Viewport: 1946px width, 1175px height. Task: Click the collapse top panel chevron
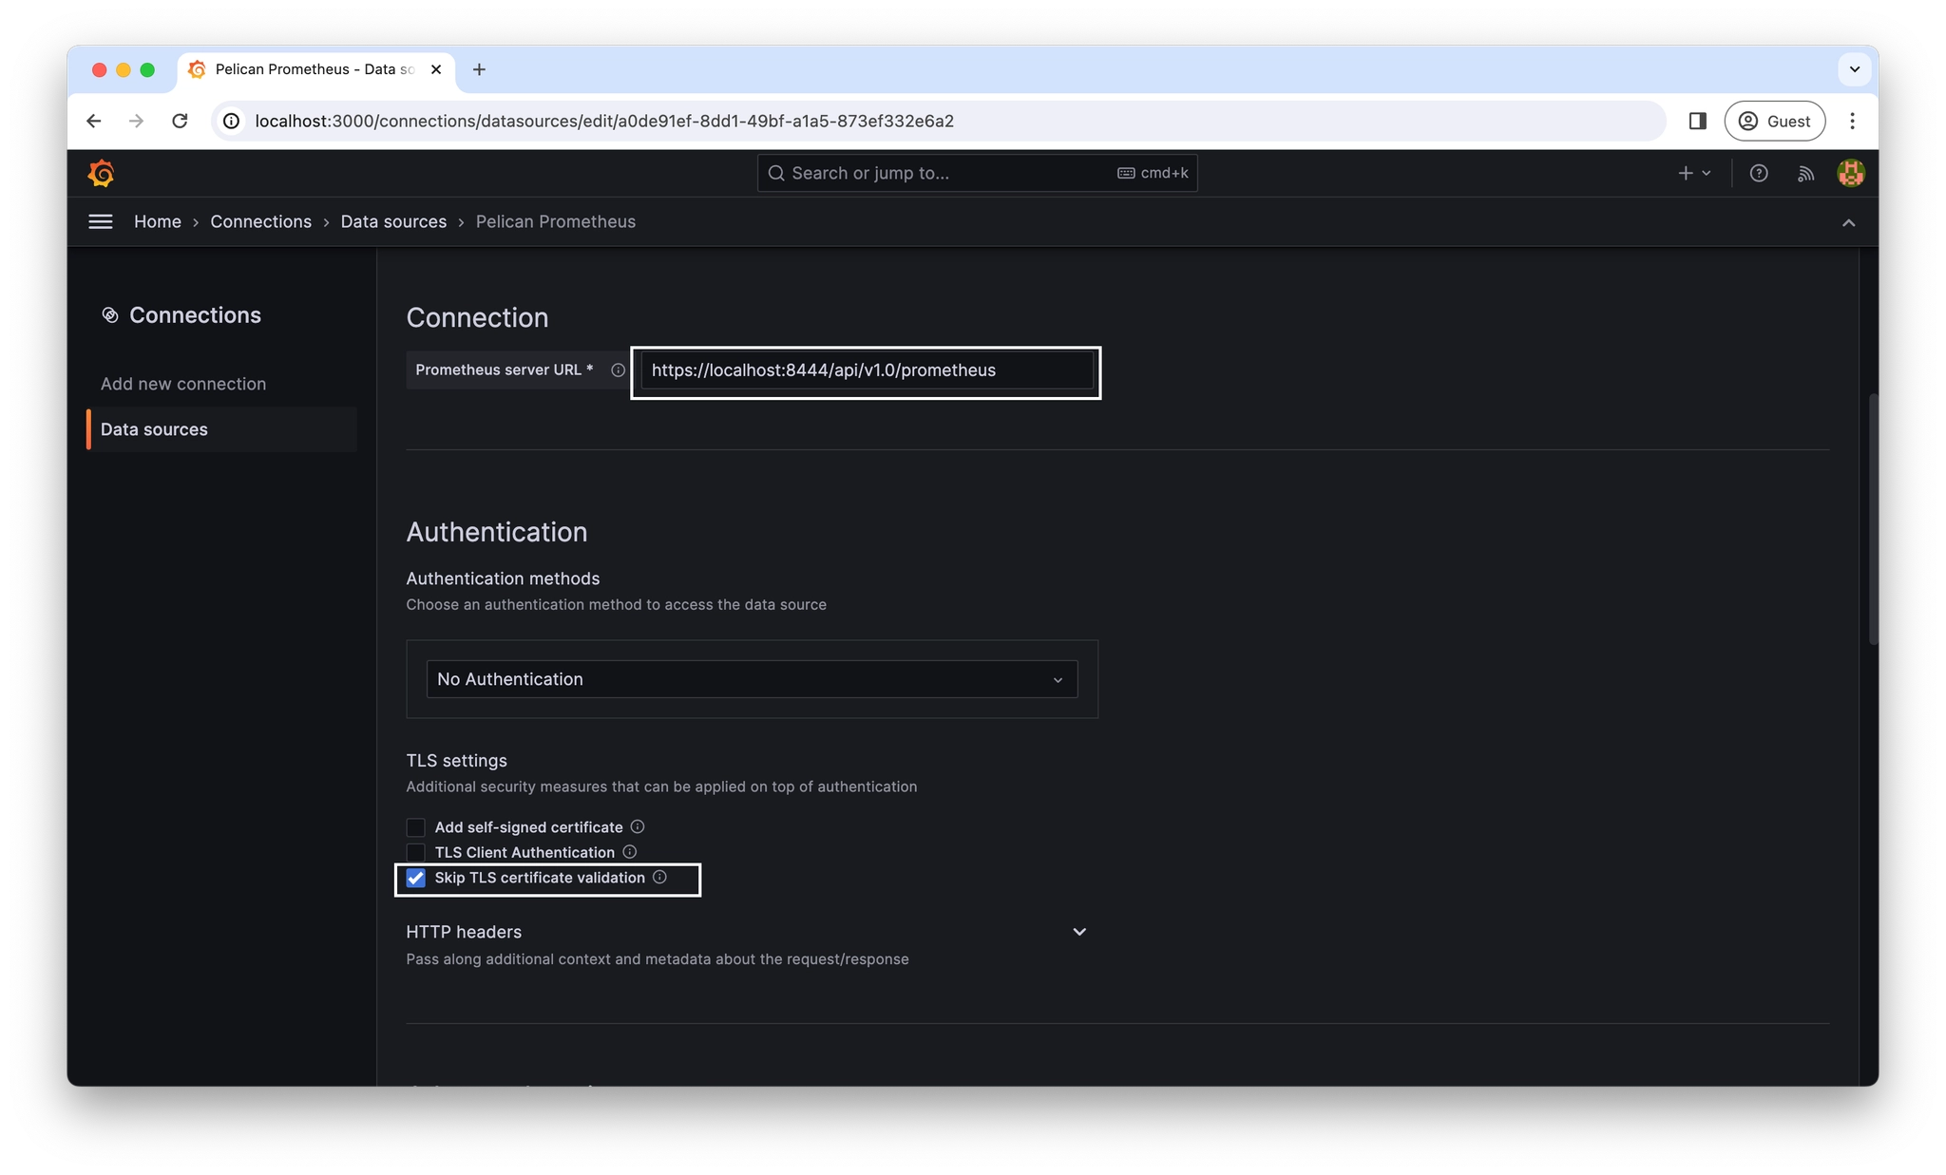[x=1849, y=220]
